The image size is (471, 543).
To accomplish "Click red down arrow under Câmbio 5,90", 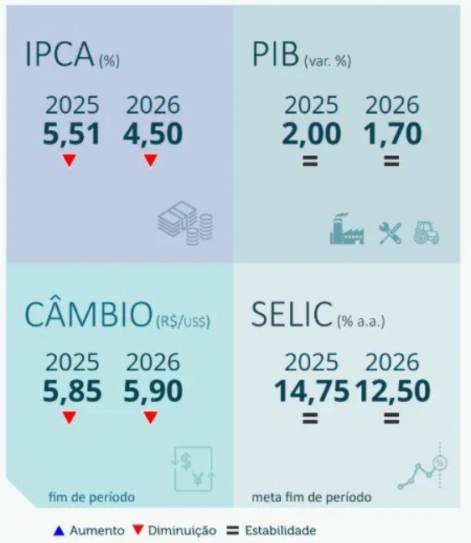I will point(150,418).
